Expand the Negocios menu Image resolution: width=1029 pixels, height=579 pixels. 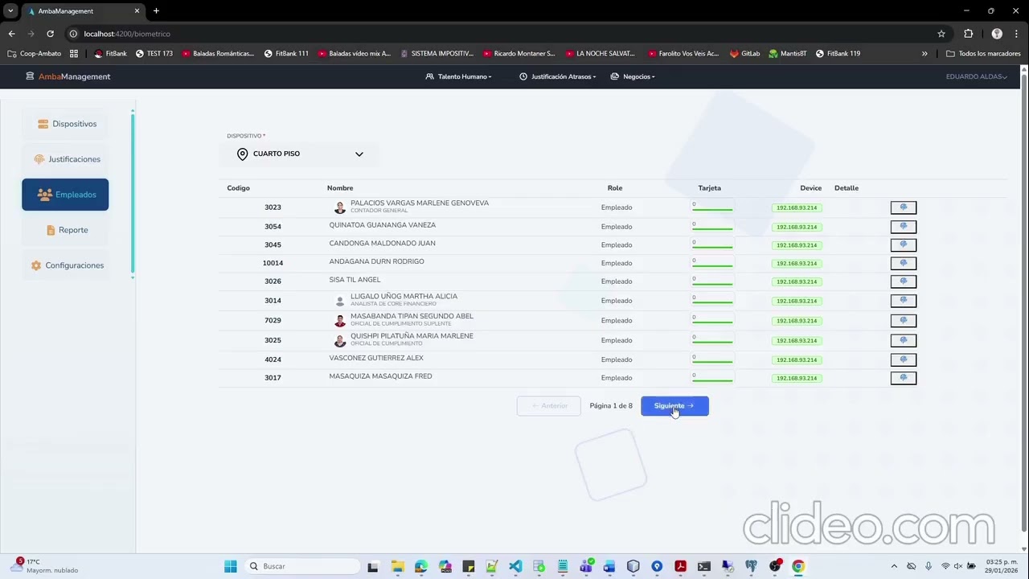point(633,76)
